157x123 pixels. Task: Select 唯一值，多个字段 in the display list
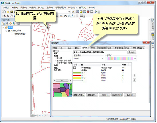[64, 60]
